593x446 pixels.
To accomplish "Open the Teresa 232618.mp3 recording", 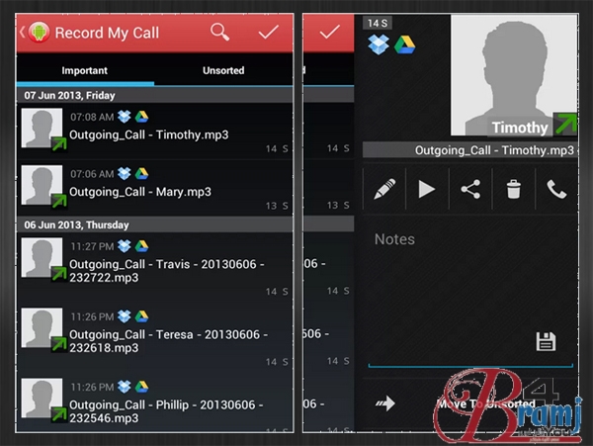I will point(155,338).
